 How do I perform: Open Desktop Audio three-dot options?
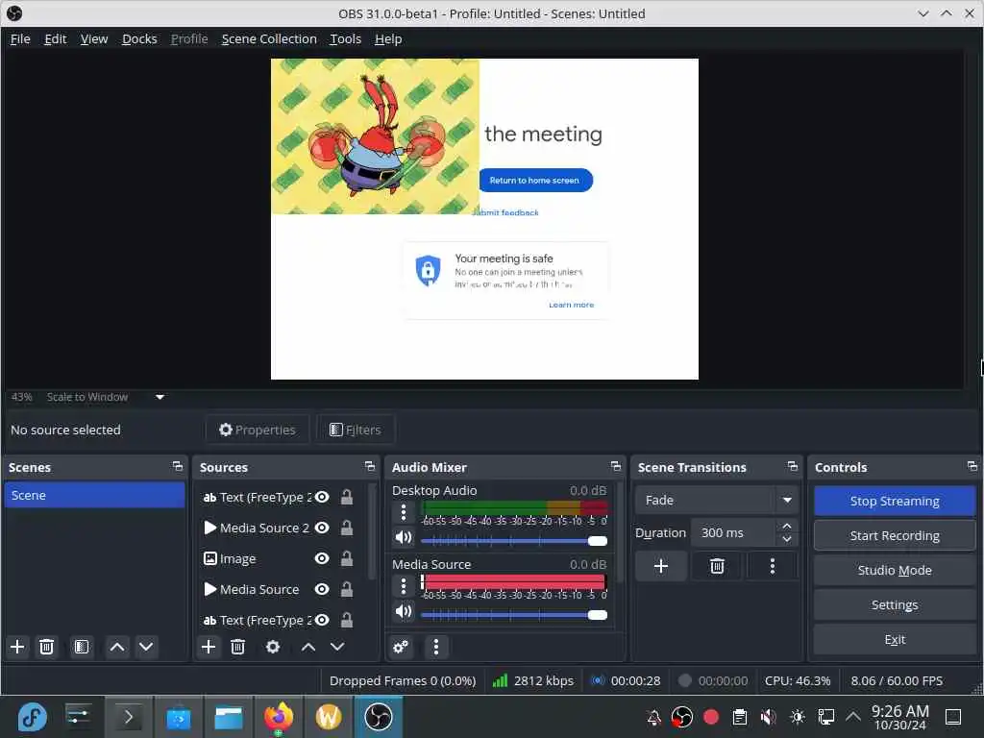click(404, 513)
